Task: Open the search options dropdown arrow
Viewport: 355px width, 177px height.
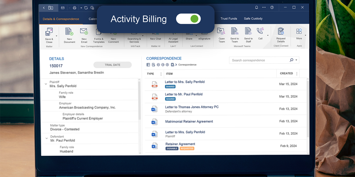Action: pos(296,60)
